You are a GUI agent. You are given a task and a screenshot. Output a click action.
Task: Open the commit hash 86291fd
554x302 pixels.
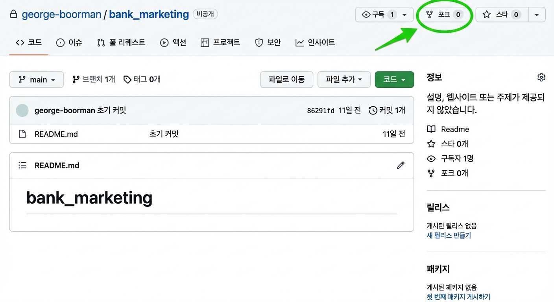click(x=321, y=110)
